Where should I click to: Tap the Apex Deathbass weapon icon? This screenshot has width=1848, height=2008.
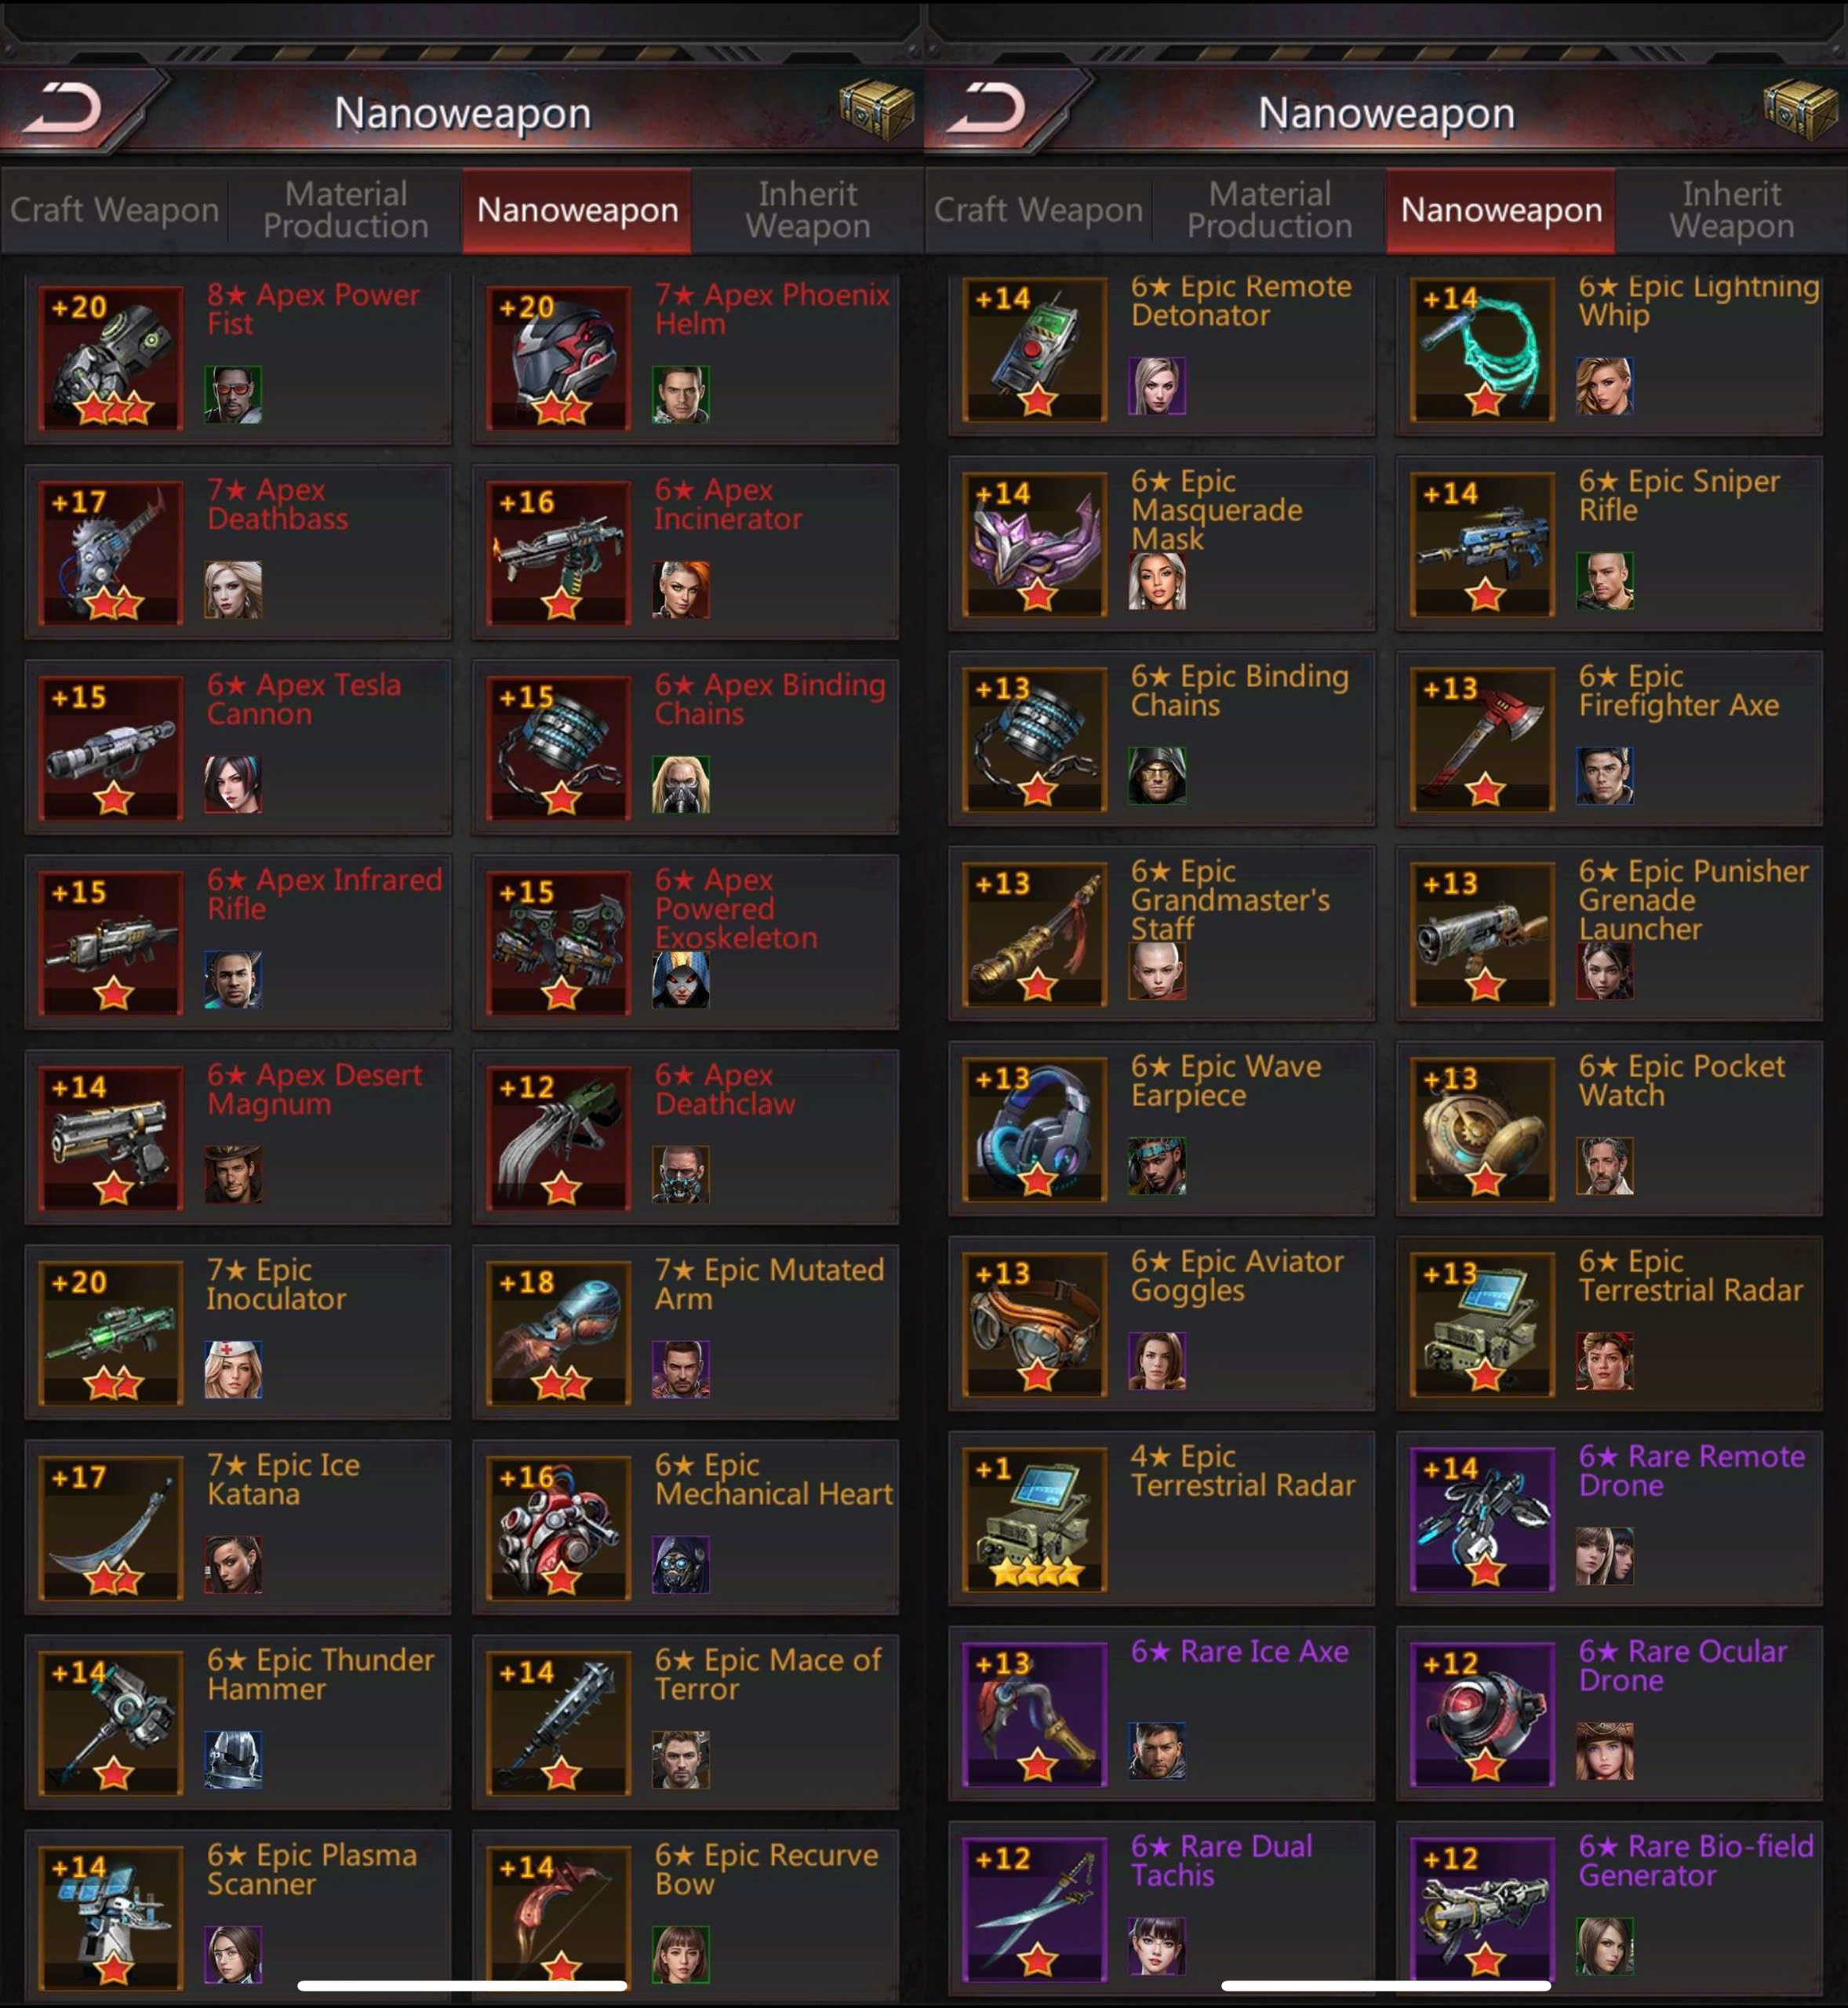click(111, 553)
